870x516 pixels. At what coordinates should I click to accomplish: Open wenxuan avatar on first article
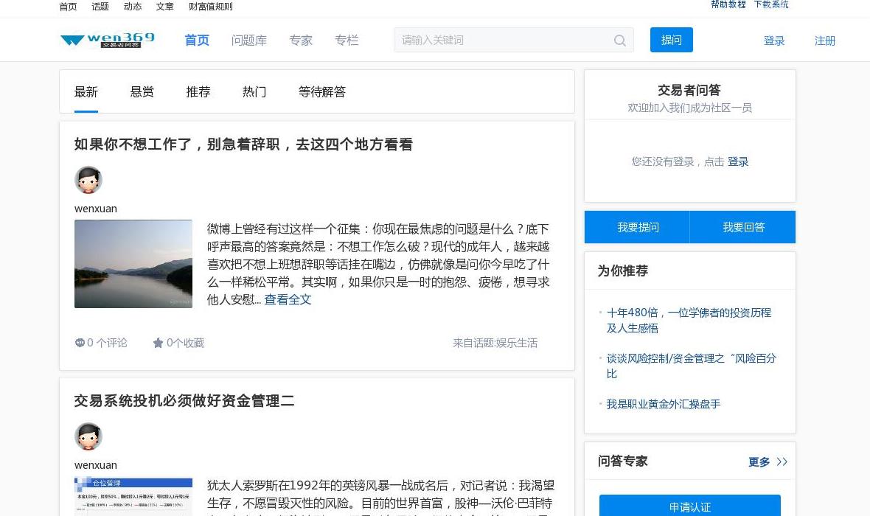(88, 180)
